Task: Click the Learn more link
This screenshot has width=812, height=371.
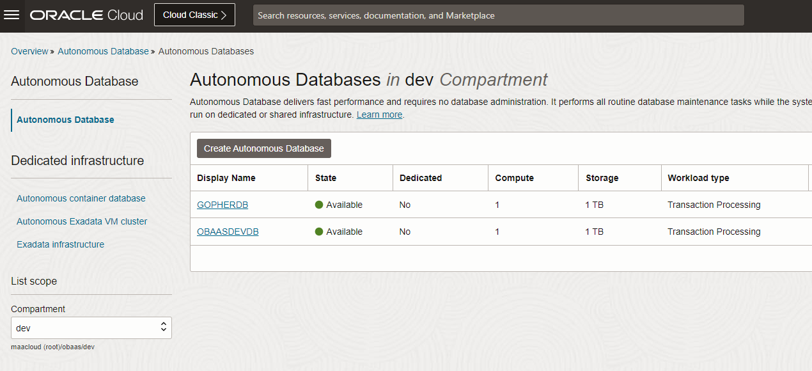Action: [x=379, y=114]
